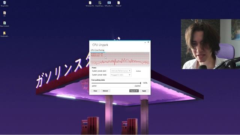Click the Unpark All button
Screen dimensions: 240x135
point(134,91)
